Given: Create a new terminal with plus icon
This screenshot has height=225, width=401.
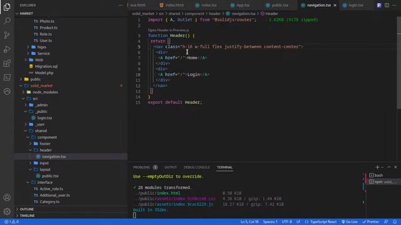Looking at the screenshot, I should click(x=377, y=167).
